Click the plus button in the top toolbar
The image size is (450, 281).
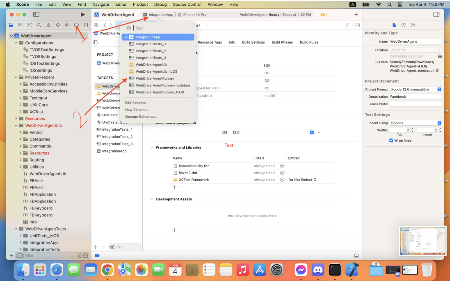coord(356,15)
